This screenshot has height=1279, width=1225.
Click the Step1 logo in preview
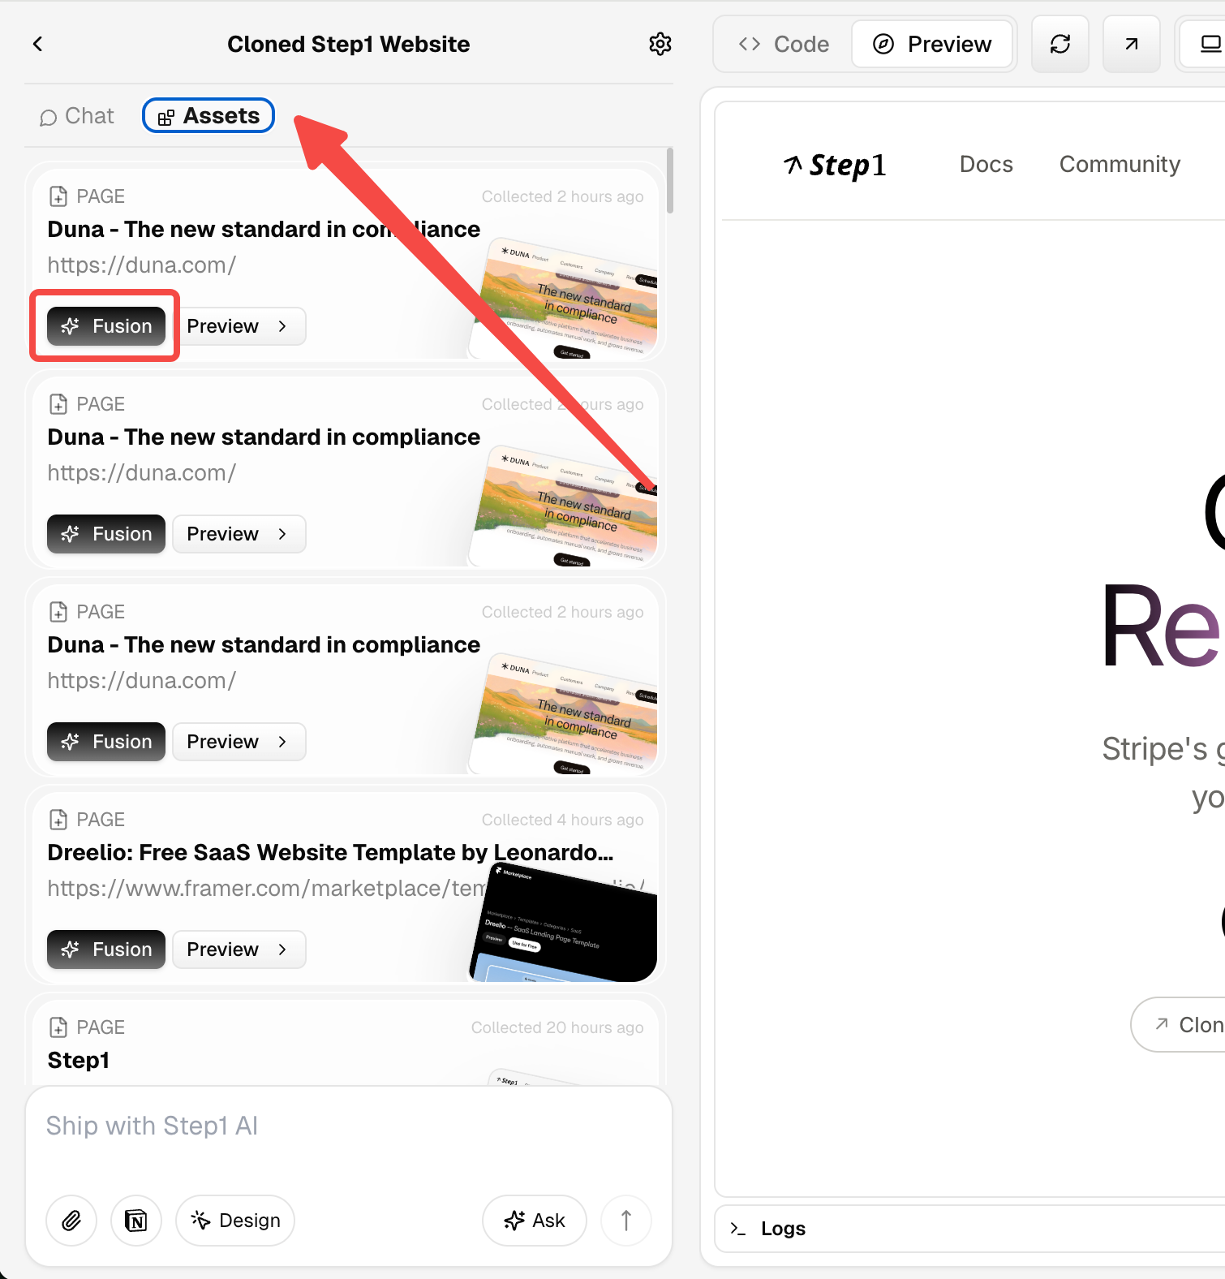click(835, 165)
